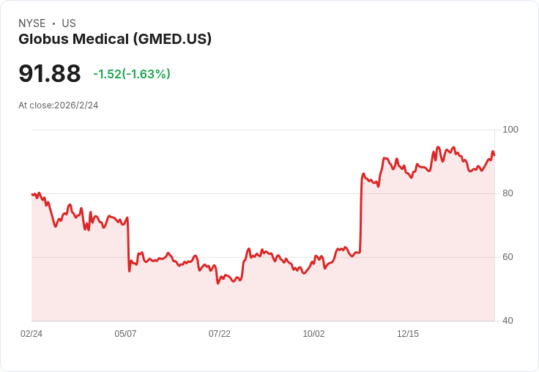
Task: Click the US market label
Action: point(69,23)
